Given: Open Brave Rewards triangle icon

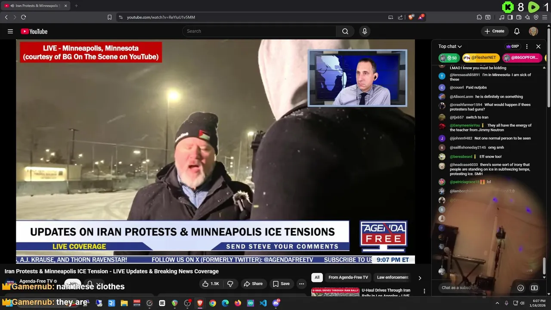Looking at the screenshot, I should pyautogui.click(x=421, y=17).
